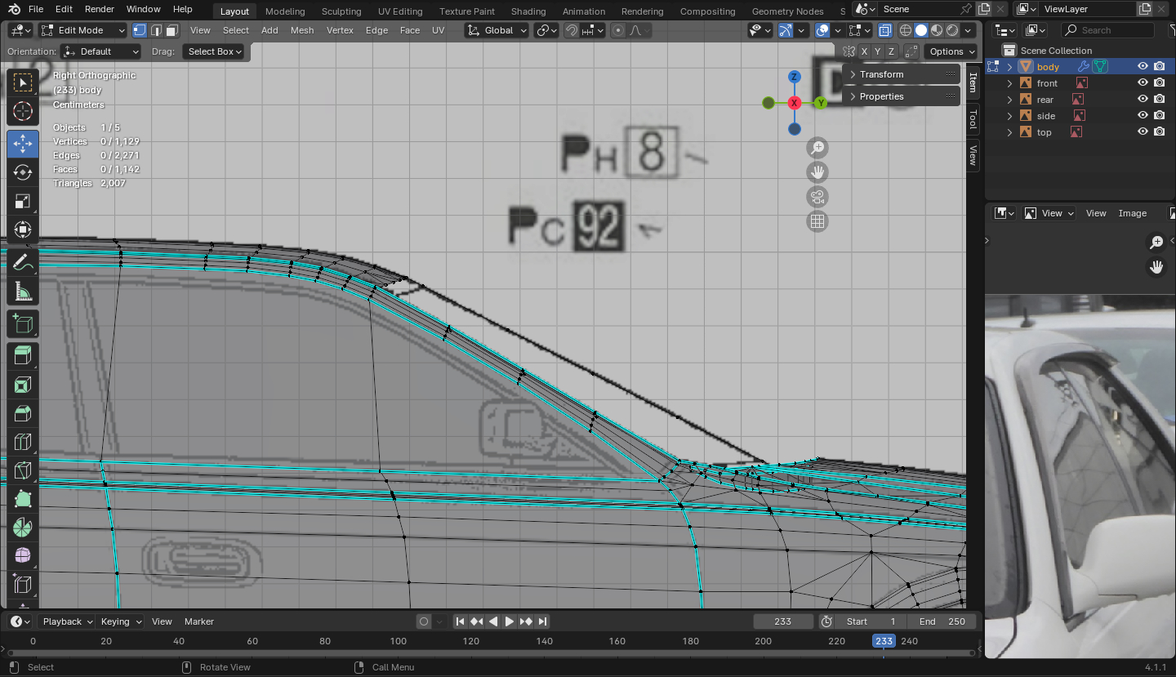Select the Rotate tool
The width and height of the screenshot is (1176, 677).
click(23, 173)
